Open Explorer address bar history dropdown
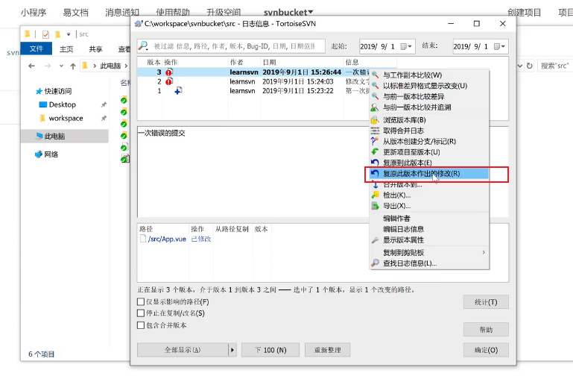573x382 pixels. (520, 66)
